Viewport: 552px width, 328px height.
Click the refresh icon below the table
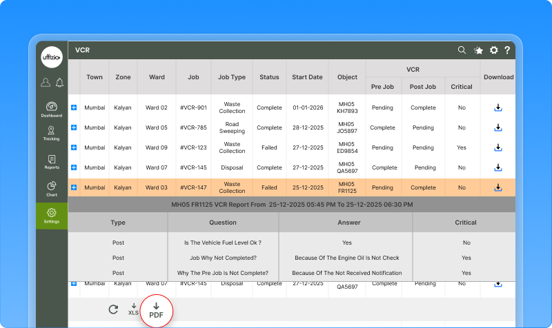[113, 309]
